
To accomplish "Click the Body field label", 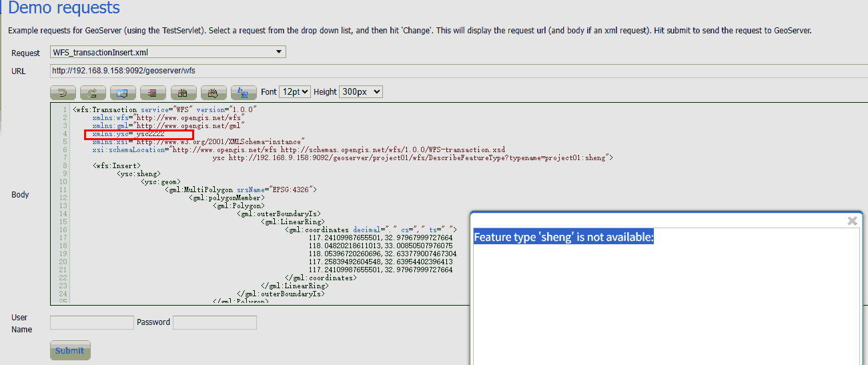I will 21,195.
